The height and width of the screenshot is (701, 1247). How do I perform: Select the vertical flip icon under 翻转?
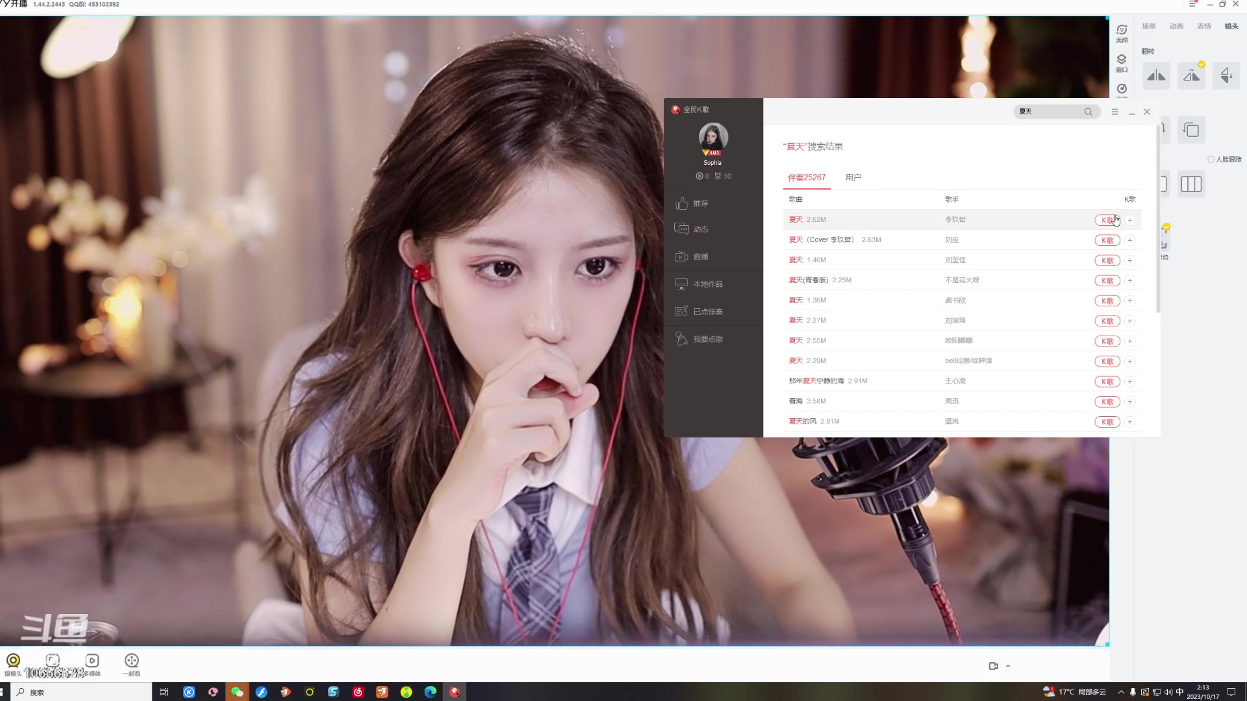[x=1226, y=76]
